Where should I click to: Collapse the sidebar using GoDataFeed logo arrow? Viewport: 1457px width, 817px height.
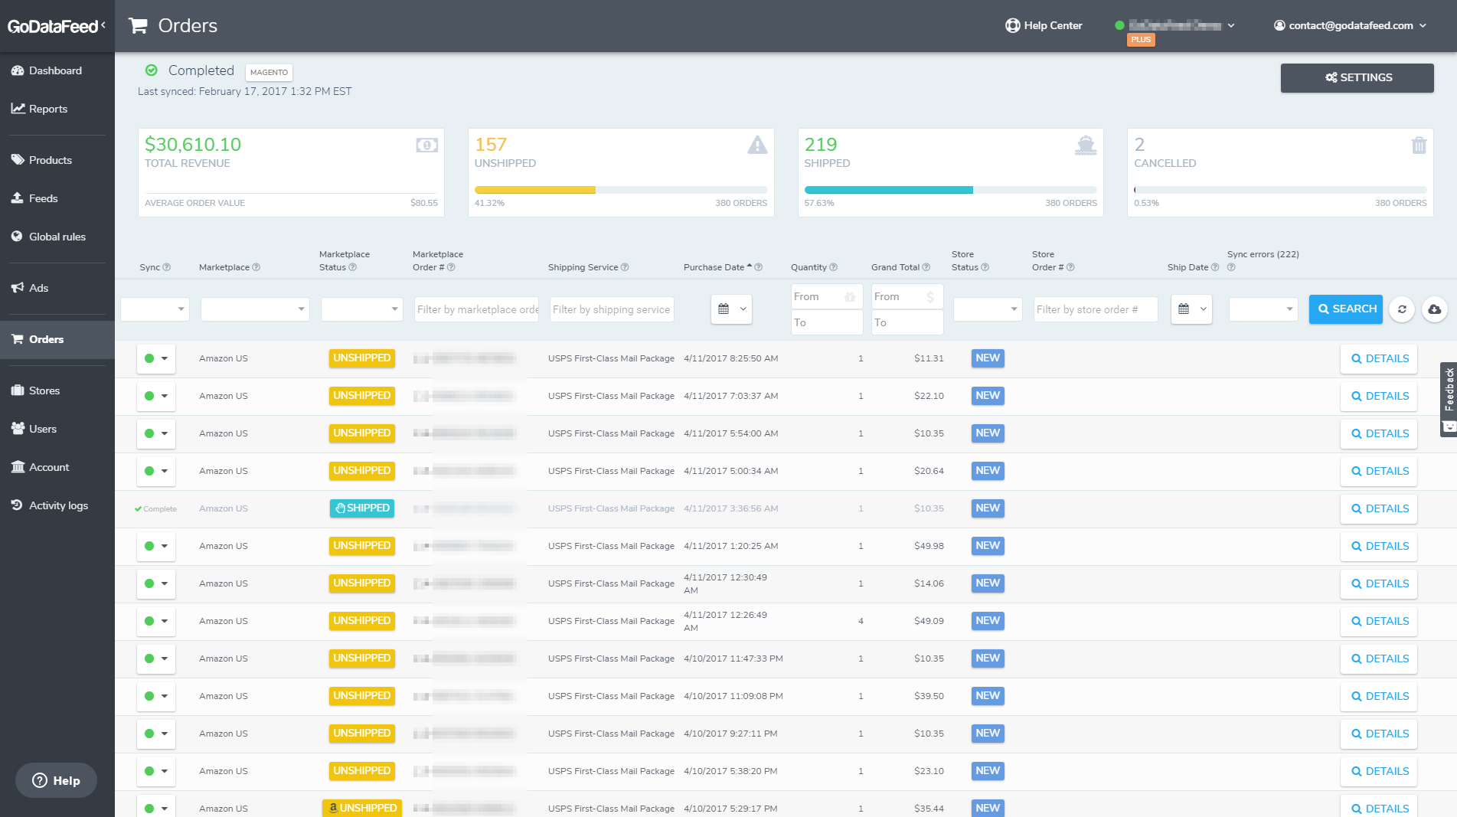(103, 25)
